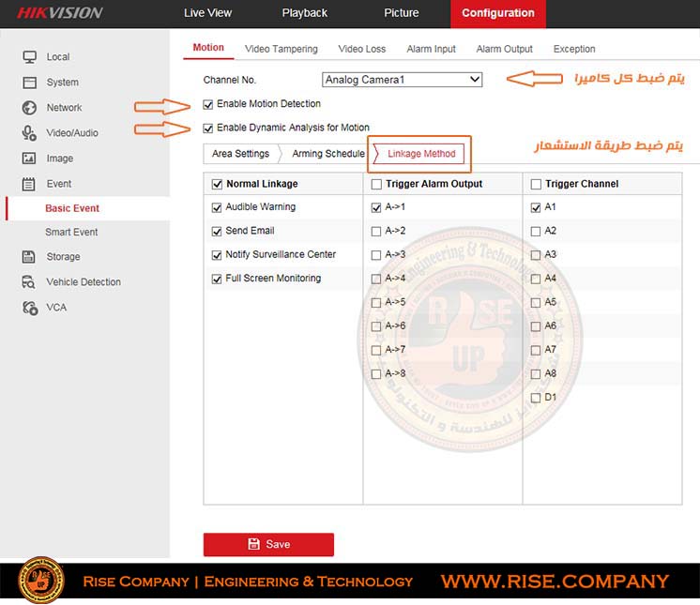Switch to Video Tampering tab
The image size is (700, 605).
[282, 49]
